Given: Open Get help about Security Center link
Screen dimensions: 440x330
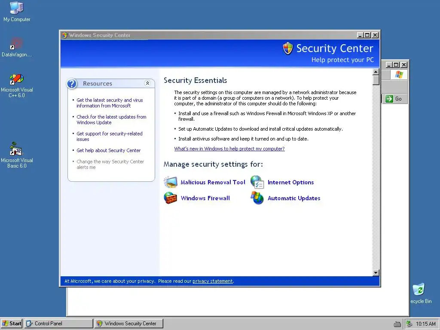Looking at the screenshot, I should [109, 150].
